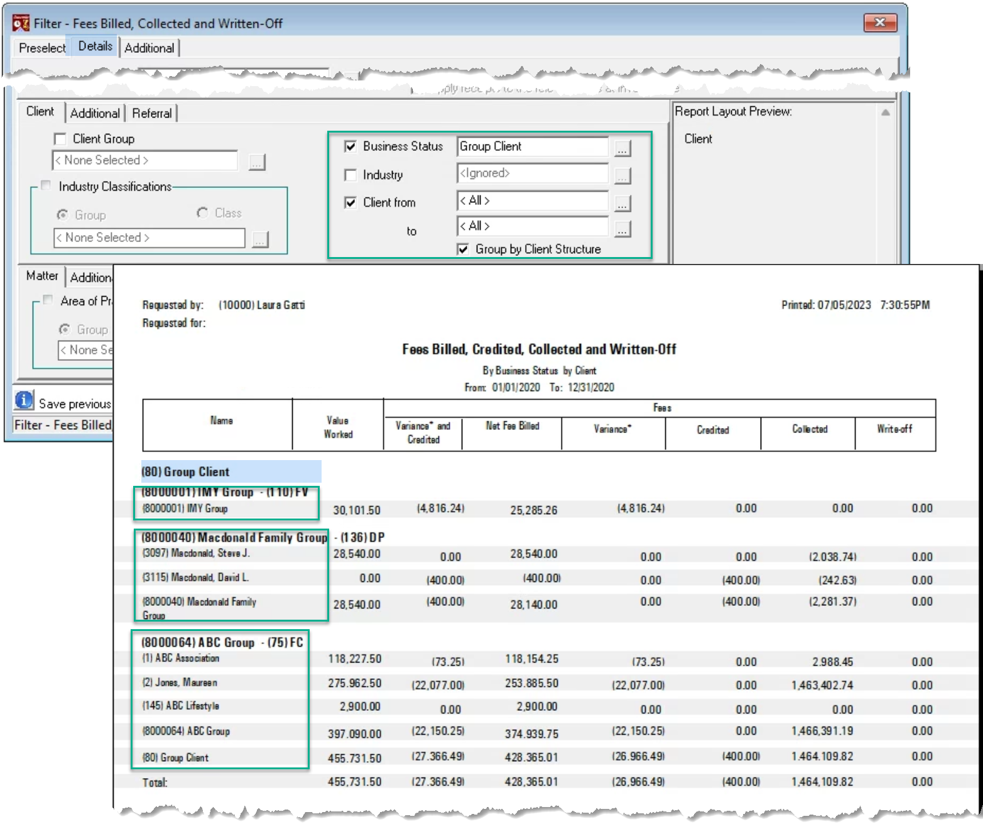Viewport: 983px width, 824px height.
Task: Select the Matter tab
Action: (x=42, y=276)
